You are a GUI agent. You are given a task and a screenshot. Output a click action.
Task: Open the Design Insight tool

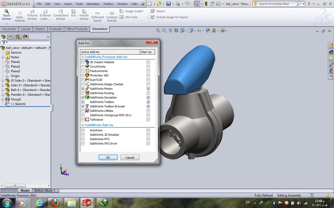coord(132,11)
